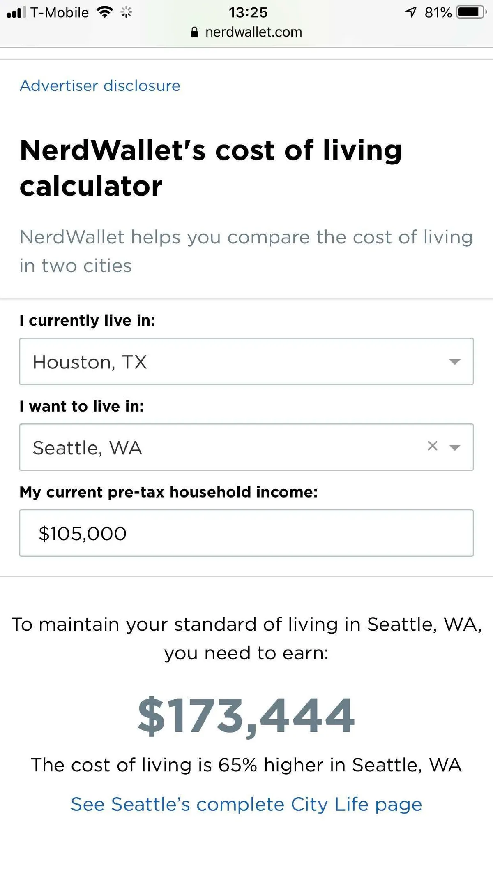Focus the pre-tax household income field
The image size is (493, 877).
pyautogui.click(x=246, y=533)
